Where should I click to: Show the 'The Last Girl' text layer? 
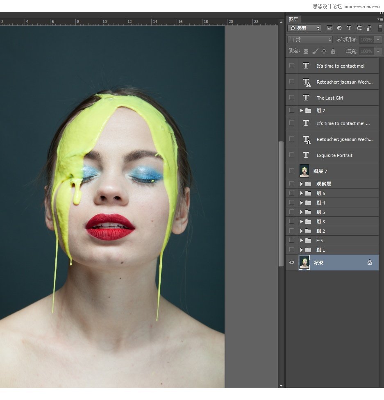[x=292, y=98]
